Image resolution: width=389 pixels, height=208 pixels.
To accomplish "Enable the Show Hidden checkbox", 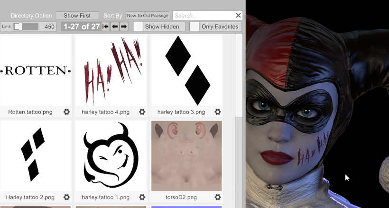I will (x=139, y=26).
